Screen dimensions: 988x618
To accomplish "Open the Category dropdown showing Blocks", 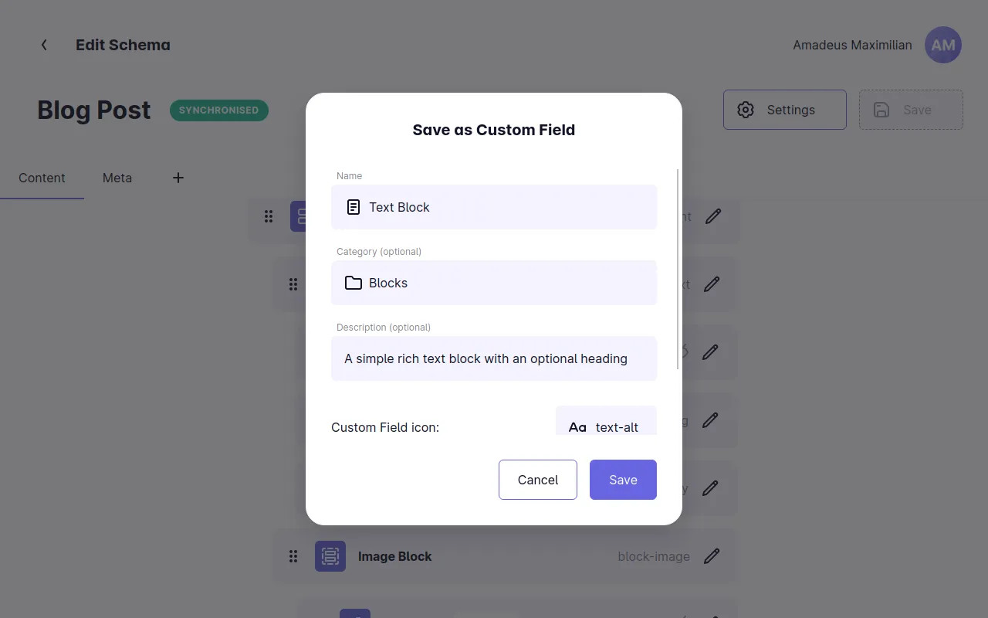I will [x=494, y=283].
